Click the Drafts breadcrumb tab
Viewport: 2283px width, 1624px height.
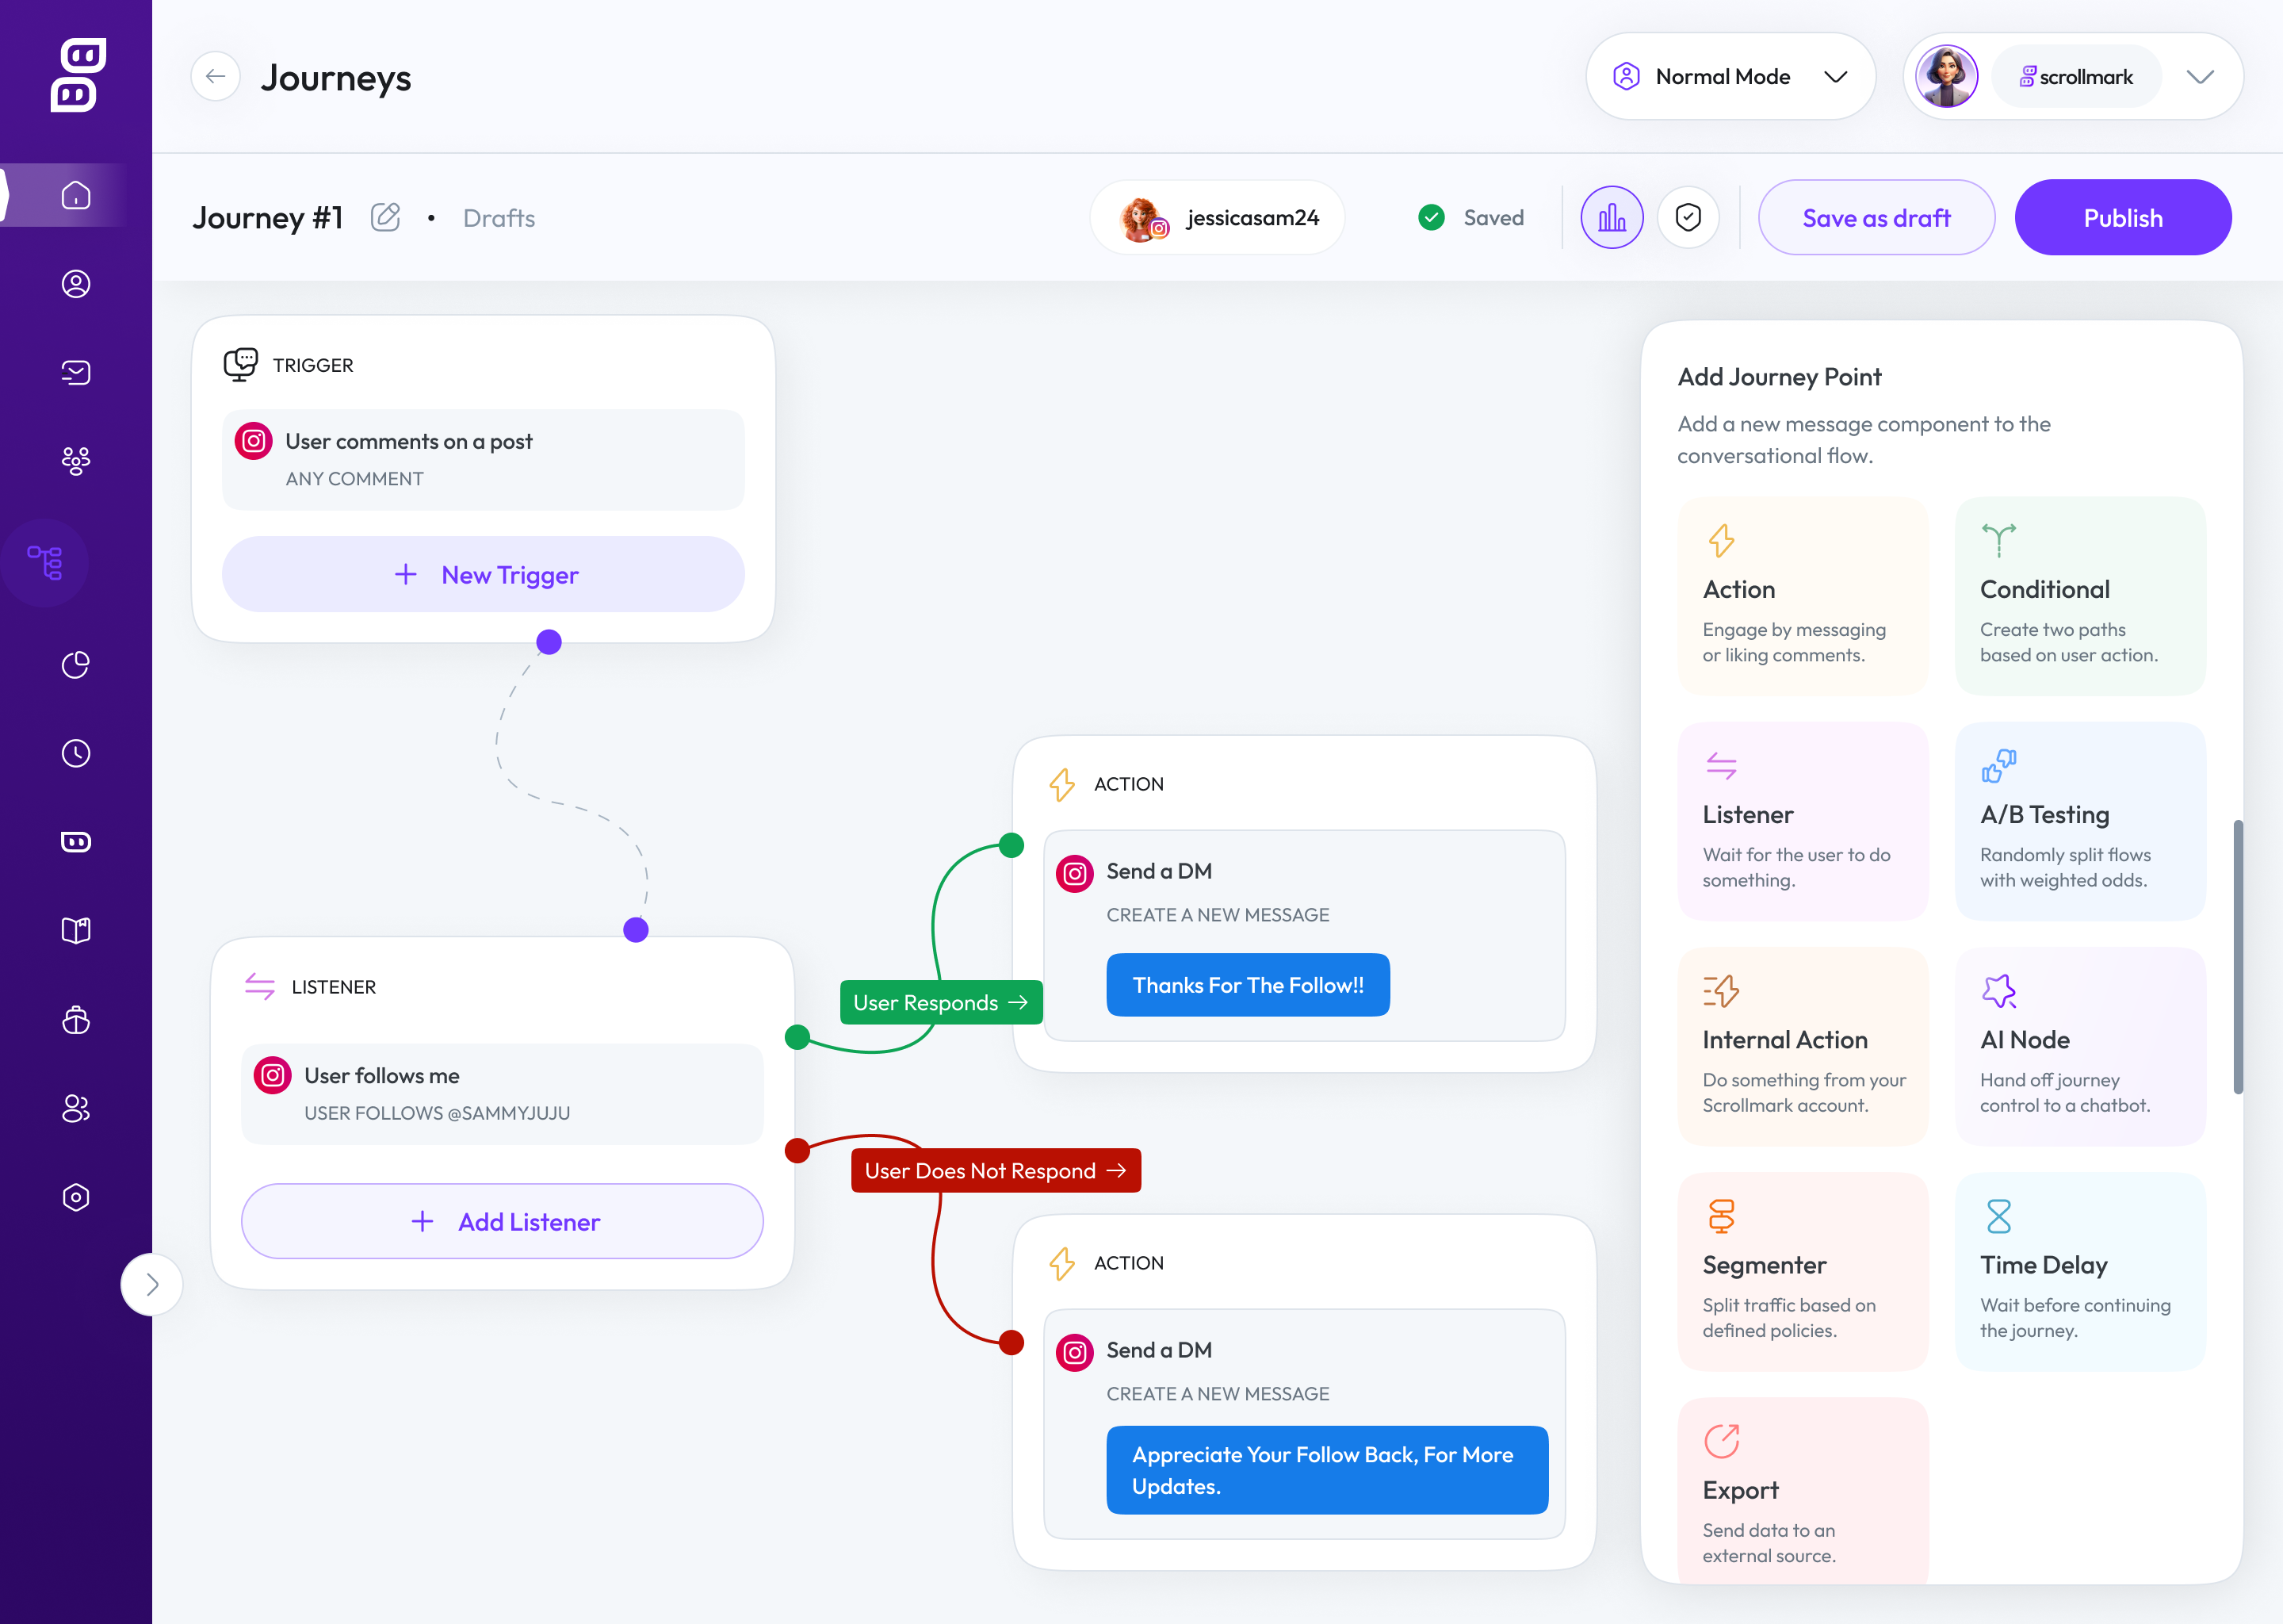499,218
